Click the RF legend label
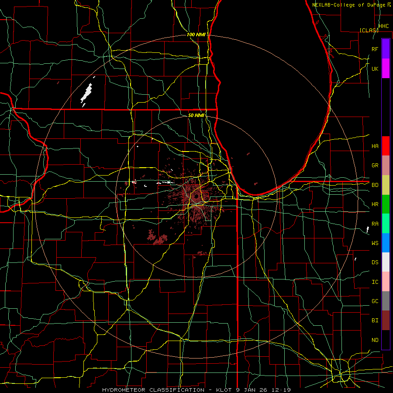This screenshot has width=393, height=393. pyautogui.click(x=375, y=49)
